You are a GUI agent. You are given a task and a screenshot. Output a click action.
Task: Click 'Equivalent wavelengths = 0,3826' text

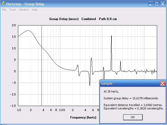click(x=134, y=108)
